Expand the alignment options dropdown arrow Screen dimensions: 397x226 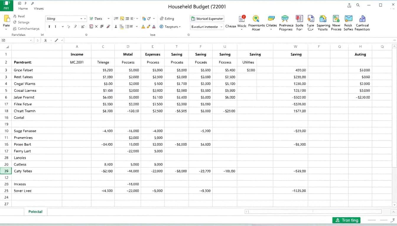click(137, 26)
